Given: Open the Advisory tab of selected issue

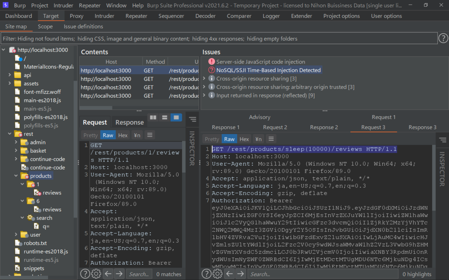Looking at the screenshot, I should (260, 117).
